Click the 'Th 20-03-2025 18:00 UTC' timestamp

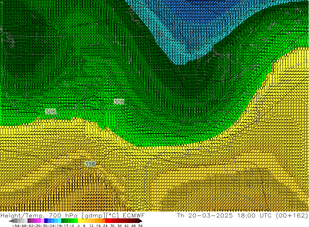[x=224, y=215]
